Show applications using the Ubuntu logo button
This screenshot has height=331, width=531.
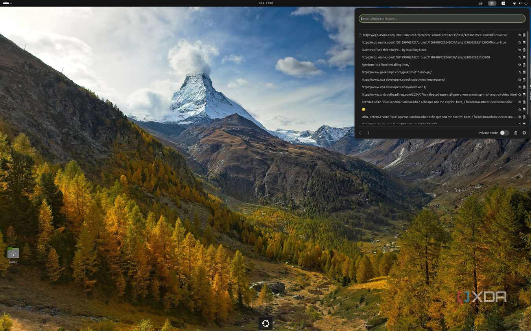point(265,323)
